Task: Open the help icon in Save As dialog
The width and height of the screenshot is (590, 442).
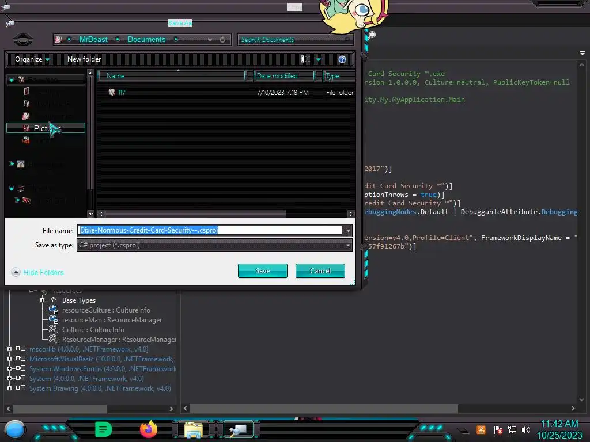Action: pos(342,59)
